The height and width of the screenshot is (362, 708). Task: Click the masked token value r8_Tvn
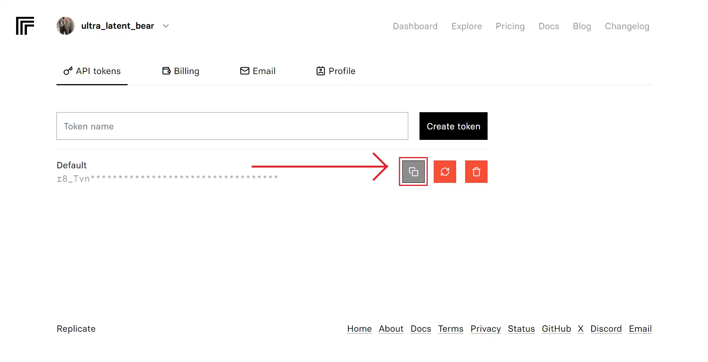point(167,178)
